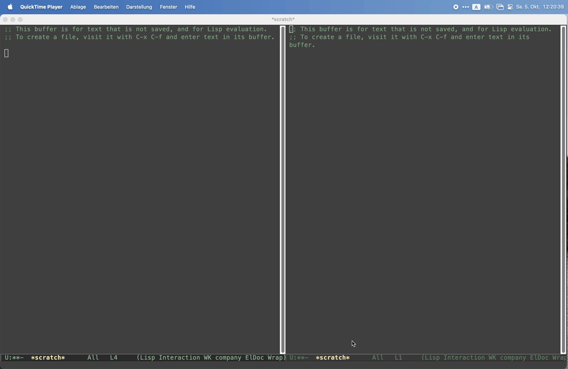Click the three-dots menu bar icon
Viewport: 568px width, 369px height.
(x=466, y=7)
